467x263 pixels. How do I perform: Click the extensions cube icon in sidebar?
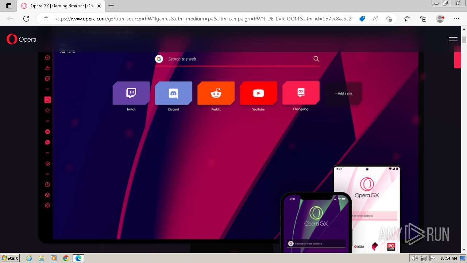pos(47,195)
